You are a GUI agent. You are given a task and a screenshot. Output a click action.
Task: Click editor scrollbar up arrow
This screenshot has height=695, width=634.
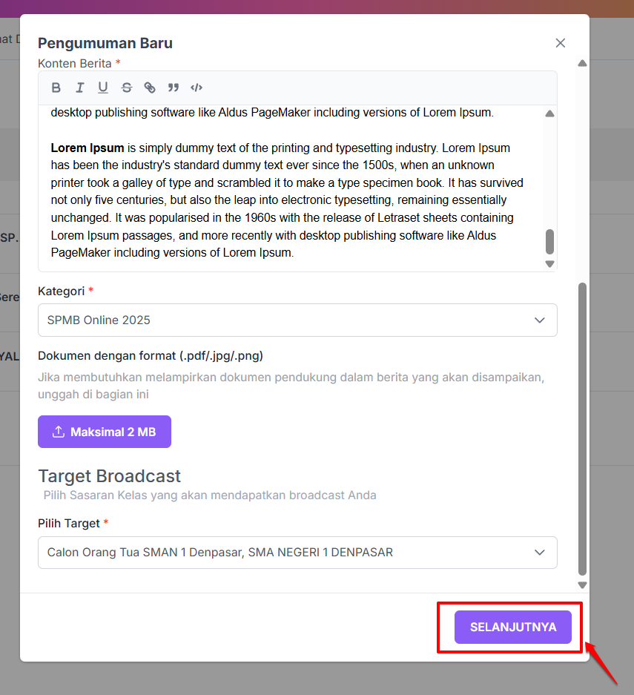pyautogui.click(x=549, y=113)
